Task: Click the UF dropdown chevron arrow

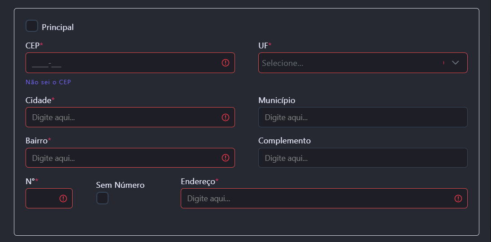Action: tap(456, 63)
